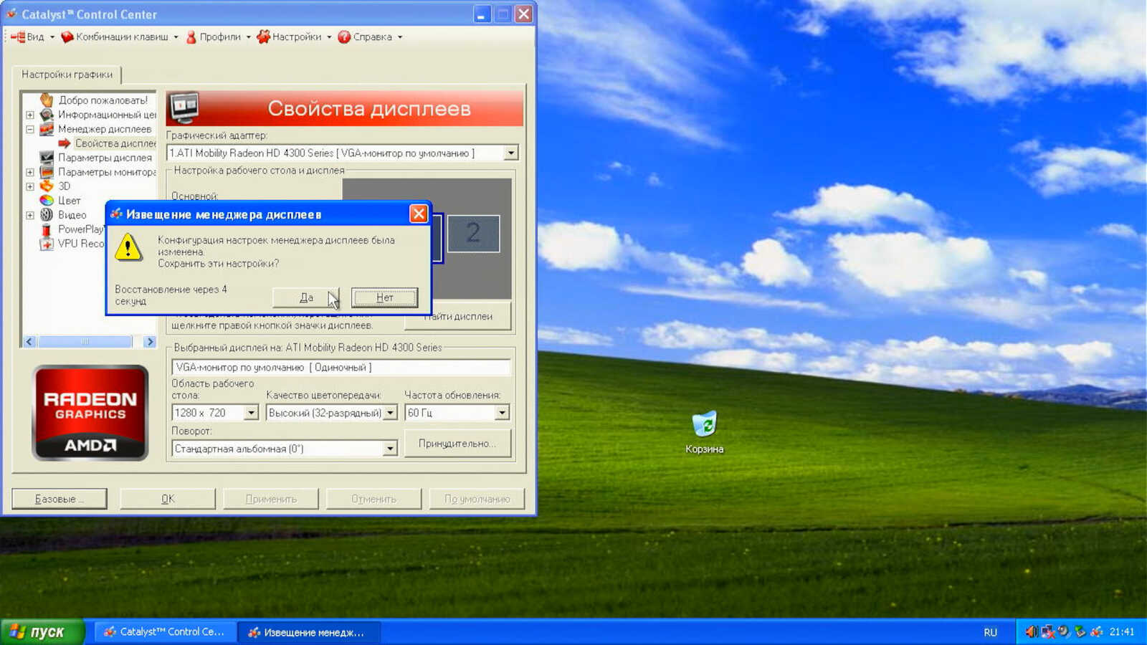Click the disconnected network tray icon
Viewport: 1147px width, 645px height.
(x=1048, y=631)
